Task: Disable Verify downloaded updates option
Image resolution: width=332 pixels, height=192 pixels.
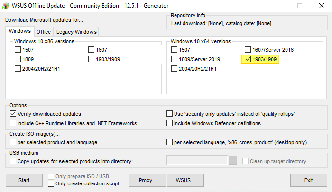Action: click(x=13, y=114)
